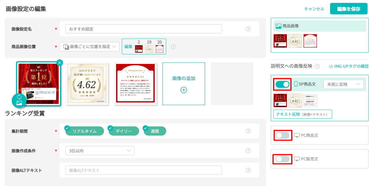This screenshot has height=186, width=371.
Task: Open the IMG-UPタグの確認 link
Action: point(349,66)
